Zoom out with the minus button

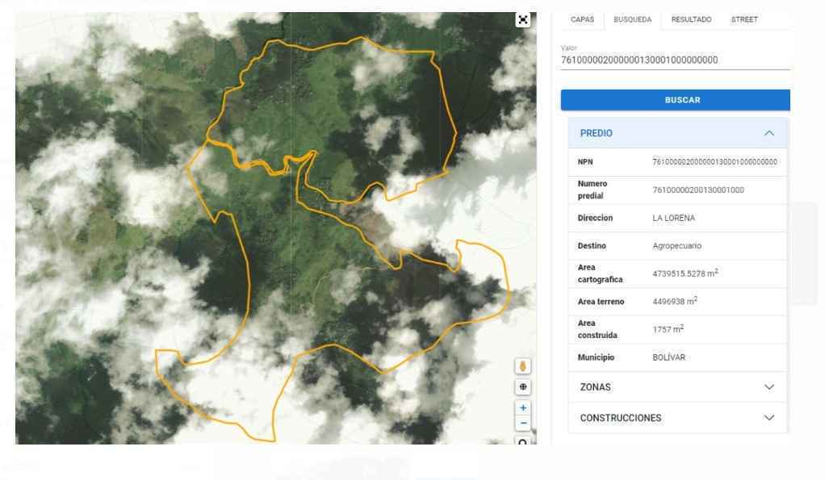click(x=523, y=423)
